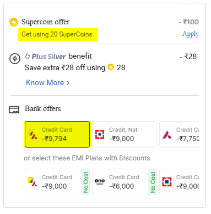Click the Plus Silver lightning bolt circle icon
Image resolution: width=211 pixels, height=214 pixels.
pyautogui.click(x=15, y=59)
